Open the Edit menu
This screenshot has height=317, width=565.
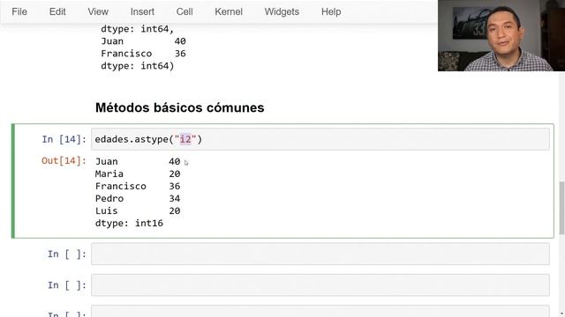tap(57, 11)
